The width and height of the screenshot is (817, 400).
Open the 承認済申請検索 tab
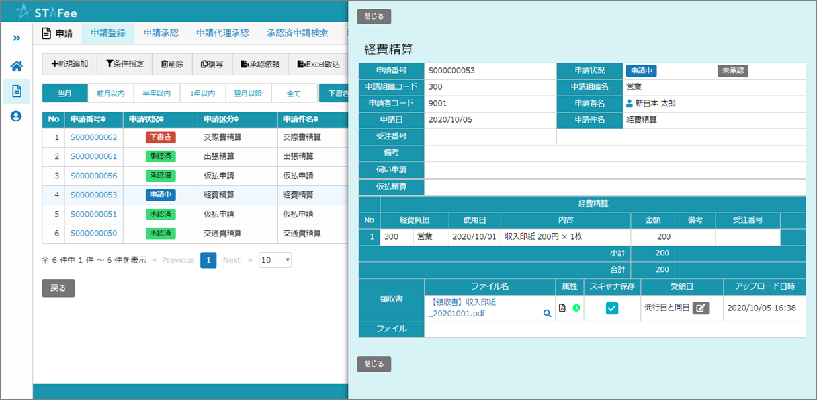(297, 33)
